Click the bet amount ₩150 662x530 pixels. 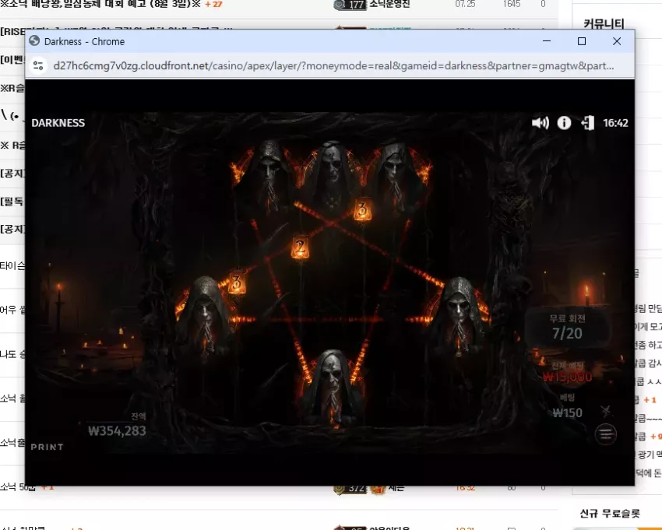coord(568,412)
